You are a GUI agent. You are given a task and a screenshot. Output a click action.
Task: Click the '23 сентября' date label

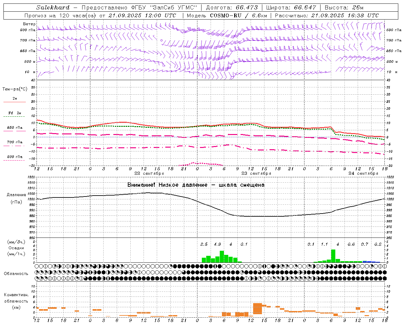(x=256, y=173)
